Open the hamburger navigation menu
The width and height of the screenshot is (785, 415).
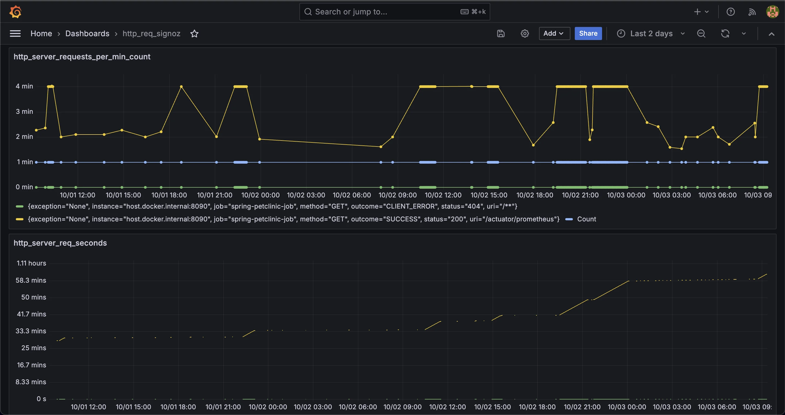(15, 33)
